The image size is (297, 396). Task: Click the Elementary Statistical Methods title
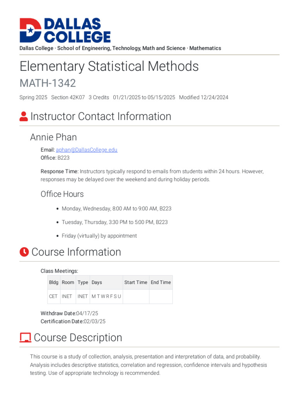[x=109, y=67]
